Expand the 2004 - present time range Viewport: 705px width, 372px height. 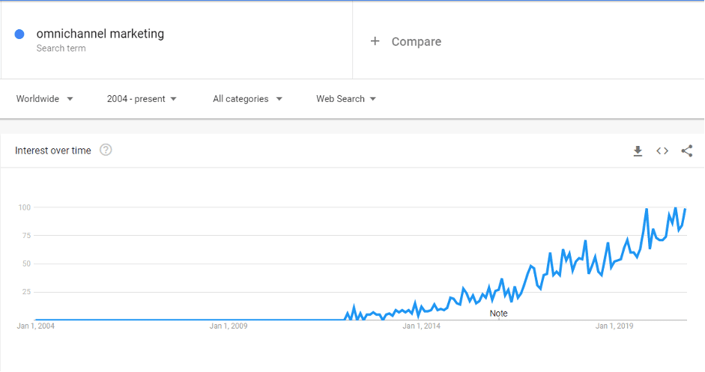coord(142,99)
